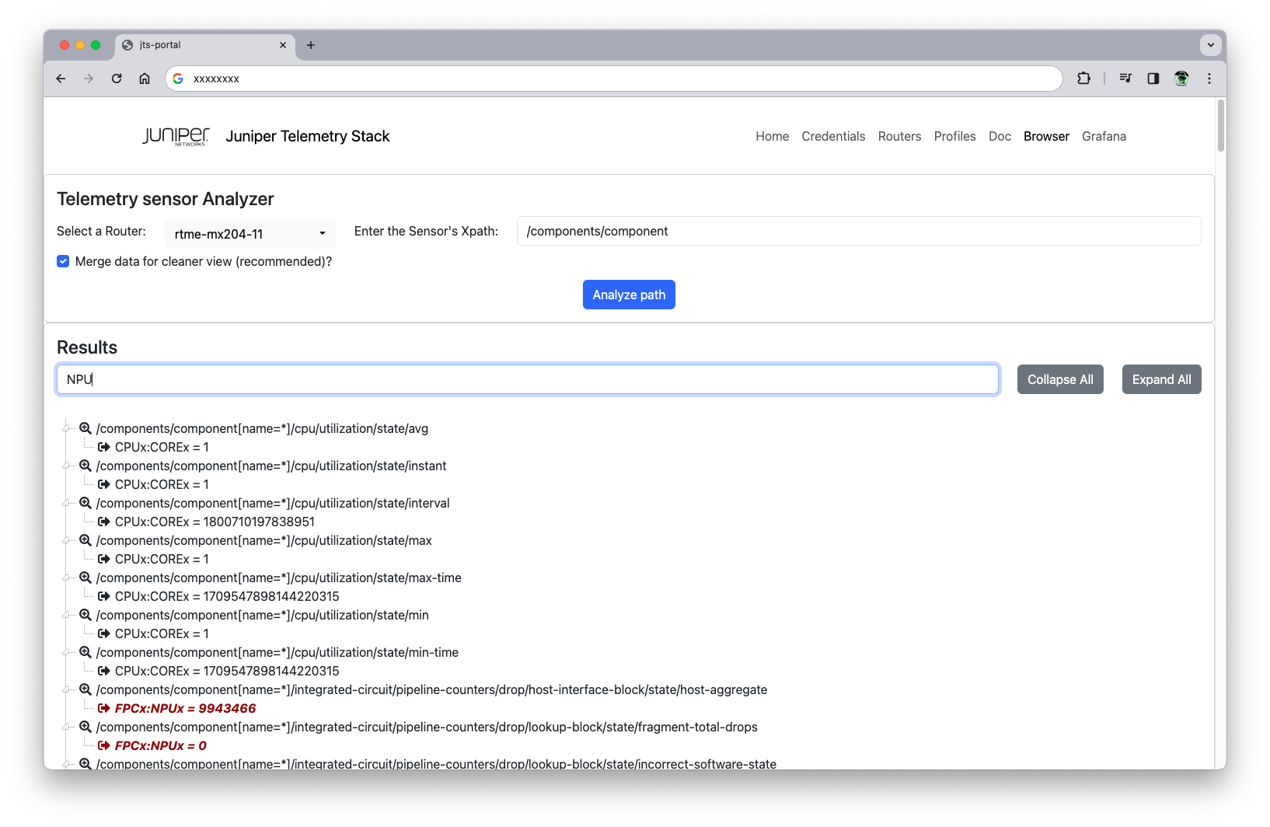Click the Sensor's Xpath input field
Screen dimensions: 1270x827
point(859,231)
